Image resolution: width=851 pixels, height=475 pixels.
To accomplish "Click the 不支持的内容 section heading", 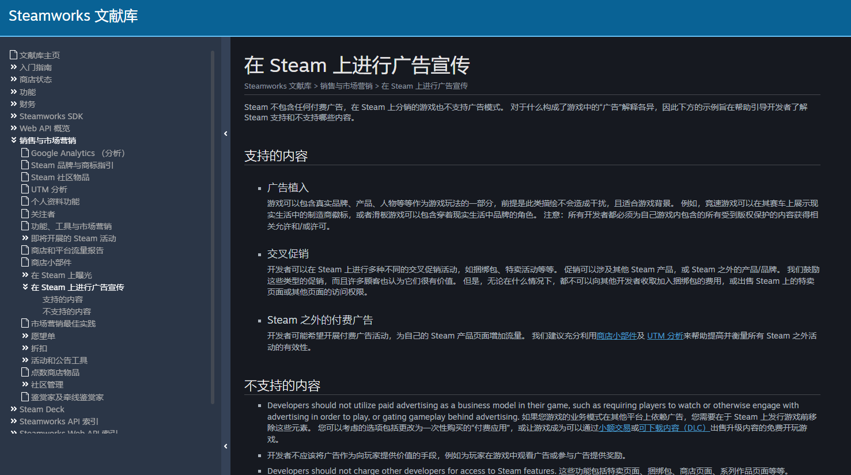I will pos(282,386).
